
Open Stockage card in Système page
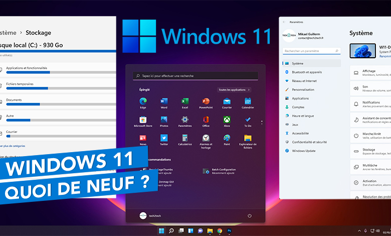370,151
